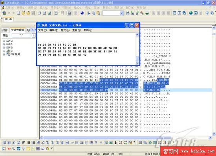Open Notepad 格式 (Format) menu
The height and width of the screenshot is (156, 216).
click(x=65, y=30)
